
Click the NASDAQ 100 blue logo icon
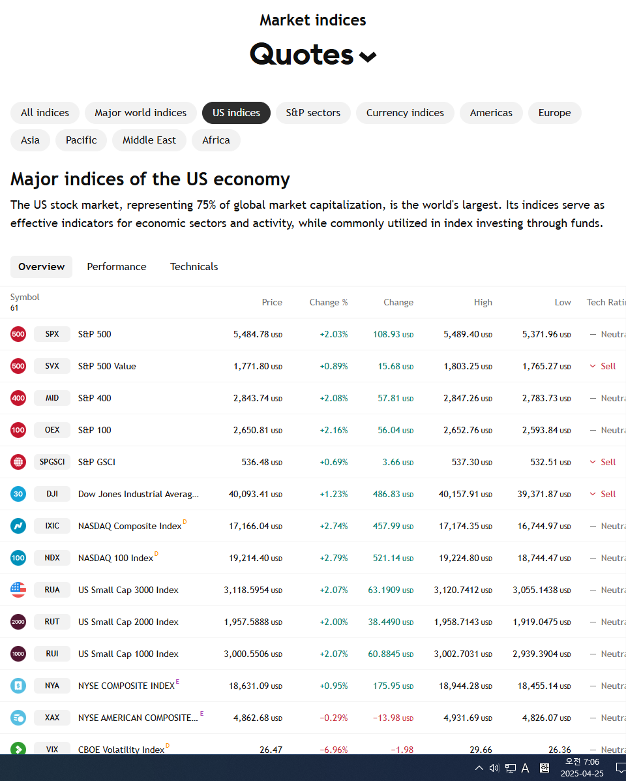coord(18,558)
